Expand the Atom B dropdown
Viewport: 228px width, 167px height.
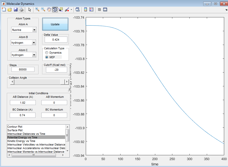(x=34, y=43)
